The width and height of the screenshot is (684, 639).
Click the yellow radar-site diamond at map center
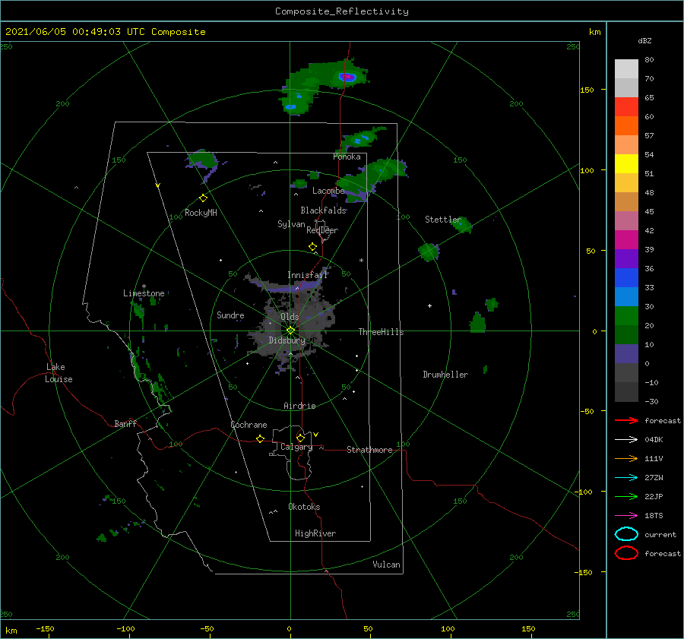[290, 331]
